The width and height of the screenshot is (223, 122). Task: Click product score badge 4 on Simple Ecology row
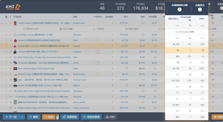point(98,74)
